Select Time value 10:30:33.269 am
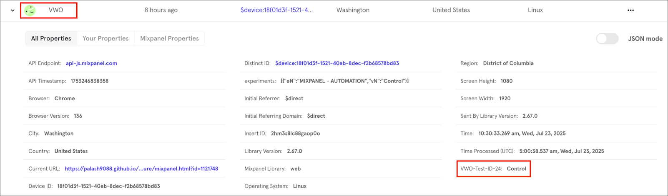The width and height of the screenshot is (668, 196). click(x=522, y=133)
